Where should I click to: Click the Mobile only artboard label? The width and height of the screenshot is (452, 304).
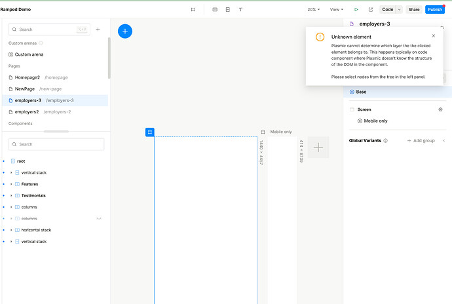[x=281, y=132]
